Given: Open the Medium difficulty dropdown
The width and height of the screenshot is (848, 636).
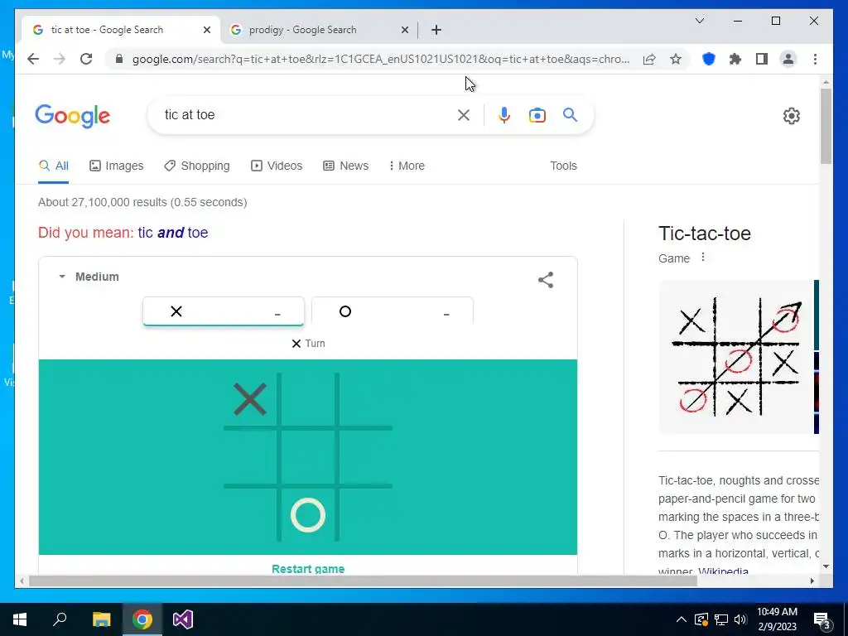Looking at the screenshot, I should point(89,277).
